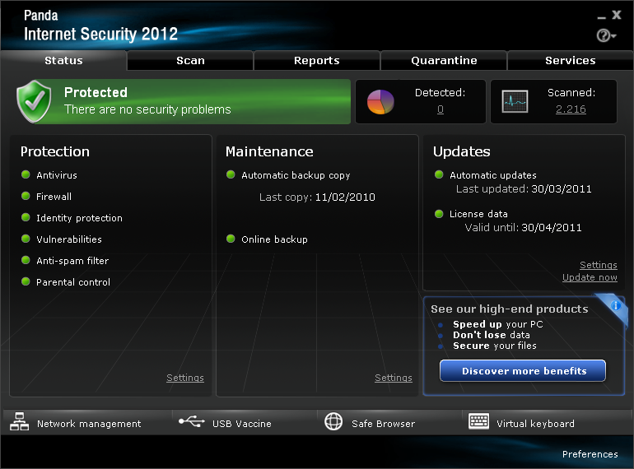The image size is (634, 469).
Task: Switch to the Scan tab
Action: [190, 61]
